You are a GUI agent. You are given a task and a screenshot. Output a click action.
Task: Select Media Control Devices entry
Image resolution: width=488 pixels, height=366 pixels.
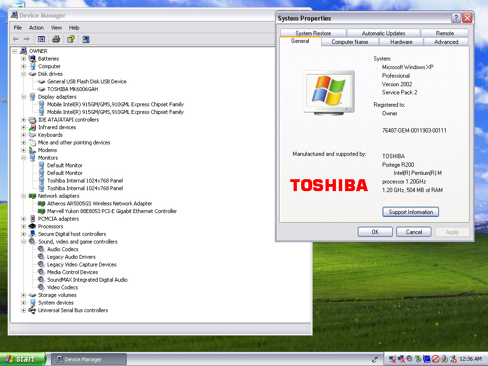pos(72,272)
